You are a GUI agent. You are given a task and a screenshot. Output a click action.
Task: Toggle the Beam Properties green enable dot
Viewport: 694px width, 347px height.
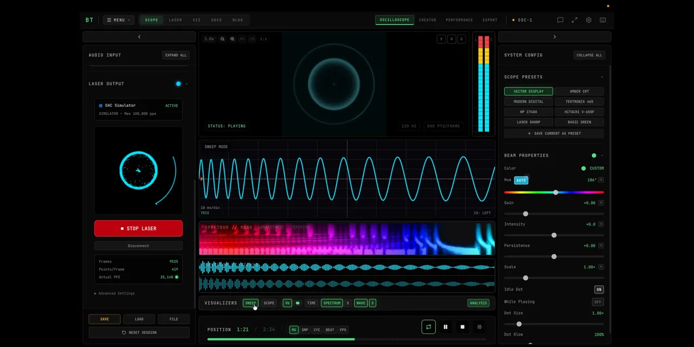(594, 156)
